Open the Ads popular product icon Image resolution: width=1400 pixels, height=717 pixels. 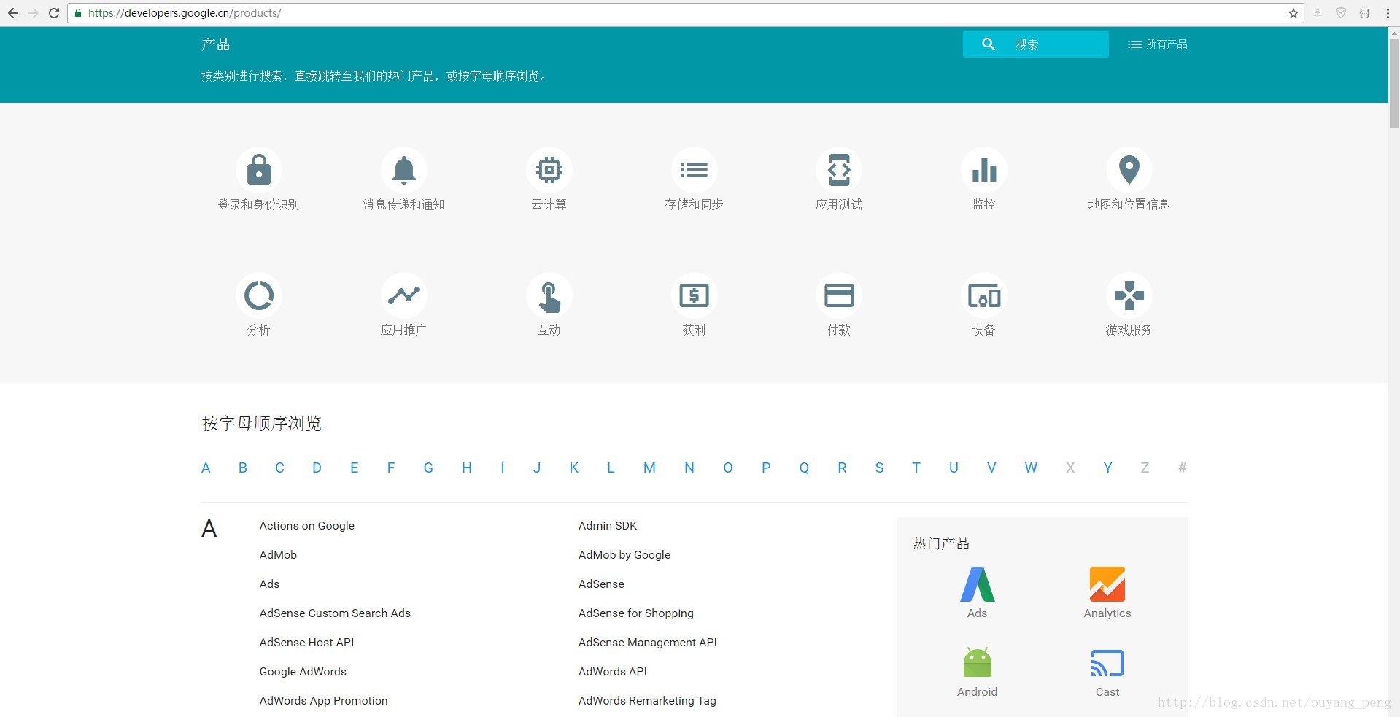pyautogui.click(x=978, y=584)
